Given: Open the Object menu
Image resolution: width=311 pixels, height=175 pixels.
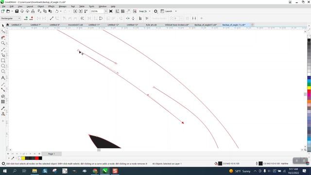Looking at the screenshot, I should tap(41, 6).
